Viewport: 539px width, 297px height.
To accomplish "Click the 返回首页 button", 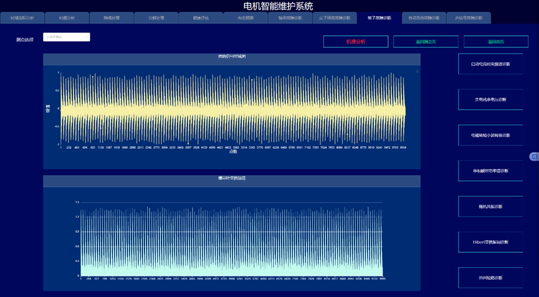I will coord(495,42).
